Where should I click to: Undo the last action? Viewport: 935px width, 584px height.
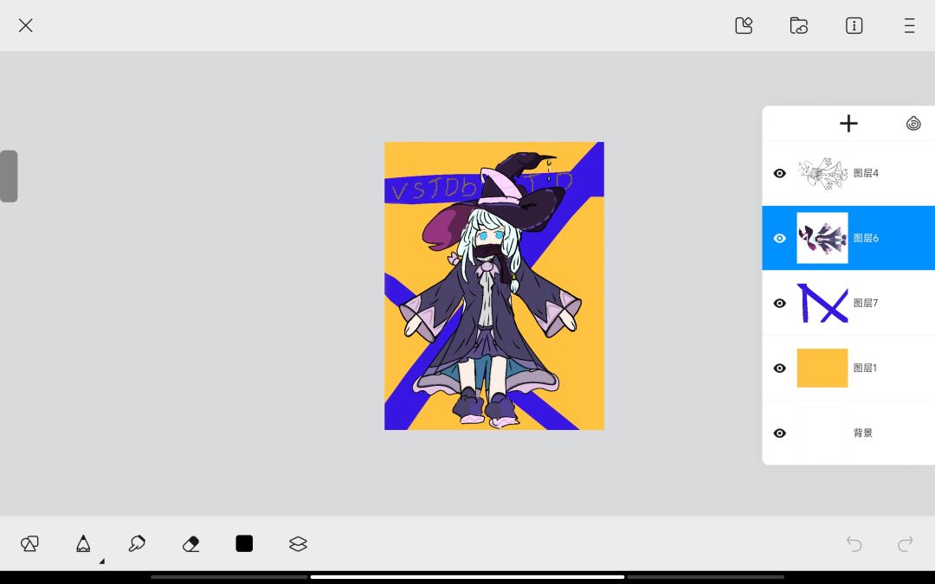click(x=854, y=543)
